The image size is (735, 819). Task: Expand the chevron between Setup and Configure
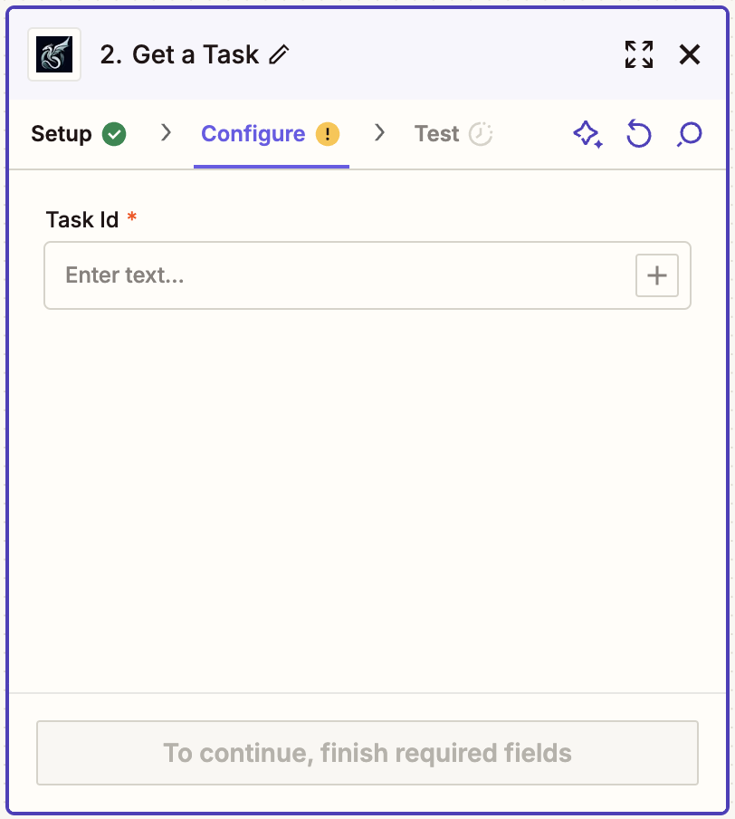pos(166,132)
